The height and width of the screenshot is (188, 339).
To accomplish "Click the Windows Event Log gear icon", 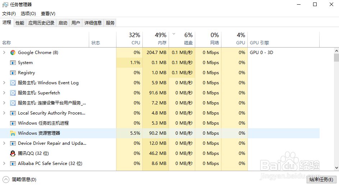I will point(13,83).
